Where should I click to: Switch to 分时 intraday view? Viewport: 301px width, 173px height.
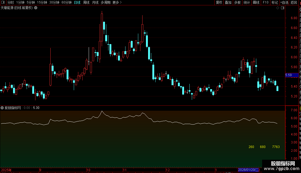(11, 2)
